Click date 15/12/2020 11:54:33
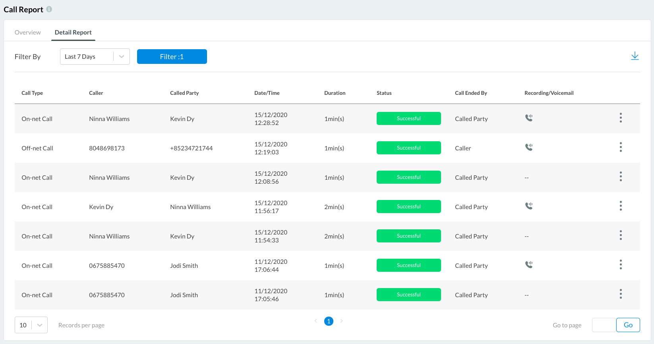Image resolution: width=654 pixels, height=344 pixels. coord(271,236)
